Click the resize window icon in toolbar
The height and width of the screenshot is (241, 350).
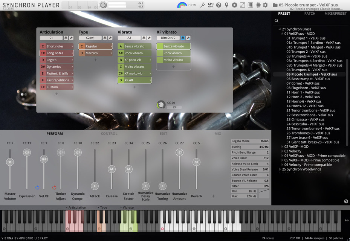(242, 5)
